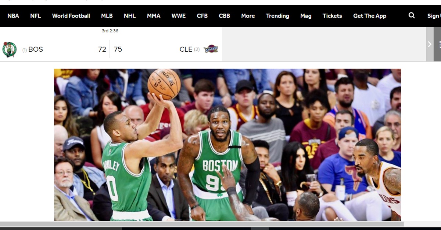441x230 pixels.
Task: Open the Trending page
Action: 277,16
